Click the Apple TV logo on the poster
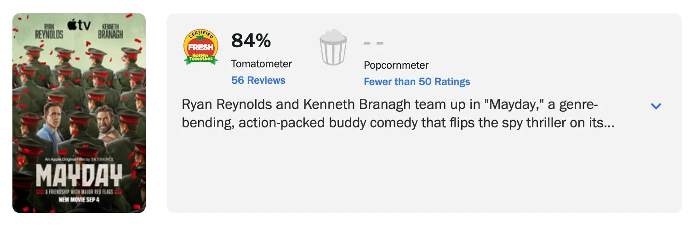697x229 pixels. click(79, 25)
